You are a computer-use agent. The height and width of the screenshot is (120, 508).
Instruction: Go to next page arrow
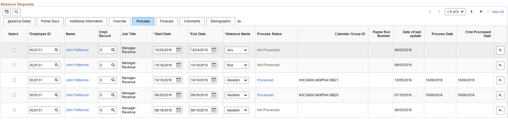point(472,12)
